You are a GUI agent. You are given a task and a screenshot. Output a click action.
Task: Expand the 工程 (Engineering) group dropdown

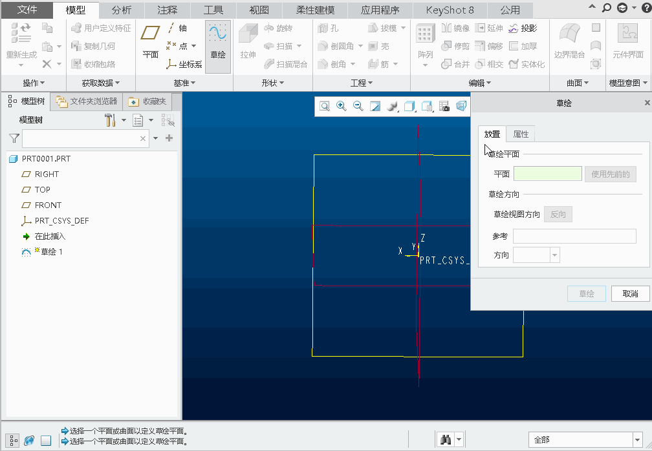[362, 83]
